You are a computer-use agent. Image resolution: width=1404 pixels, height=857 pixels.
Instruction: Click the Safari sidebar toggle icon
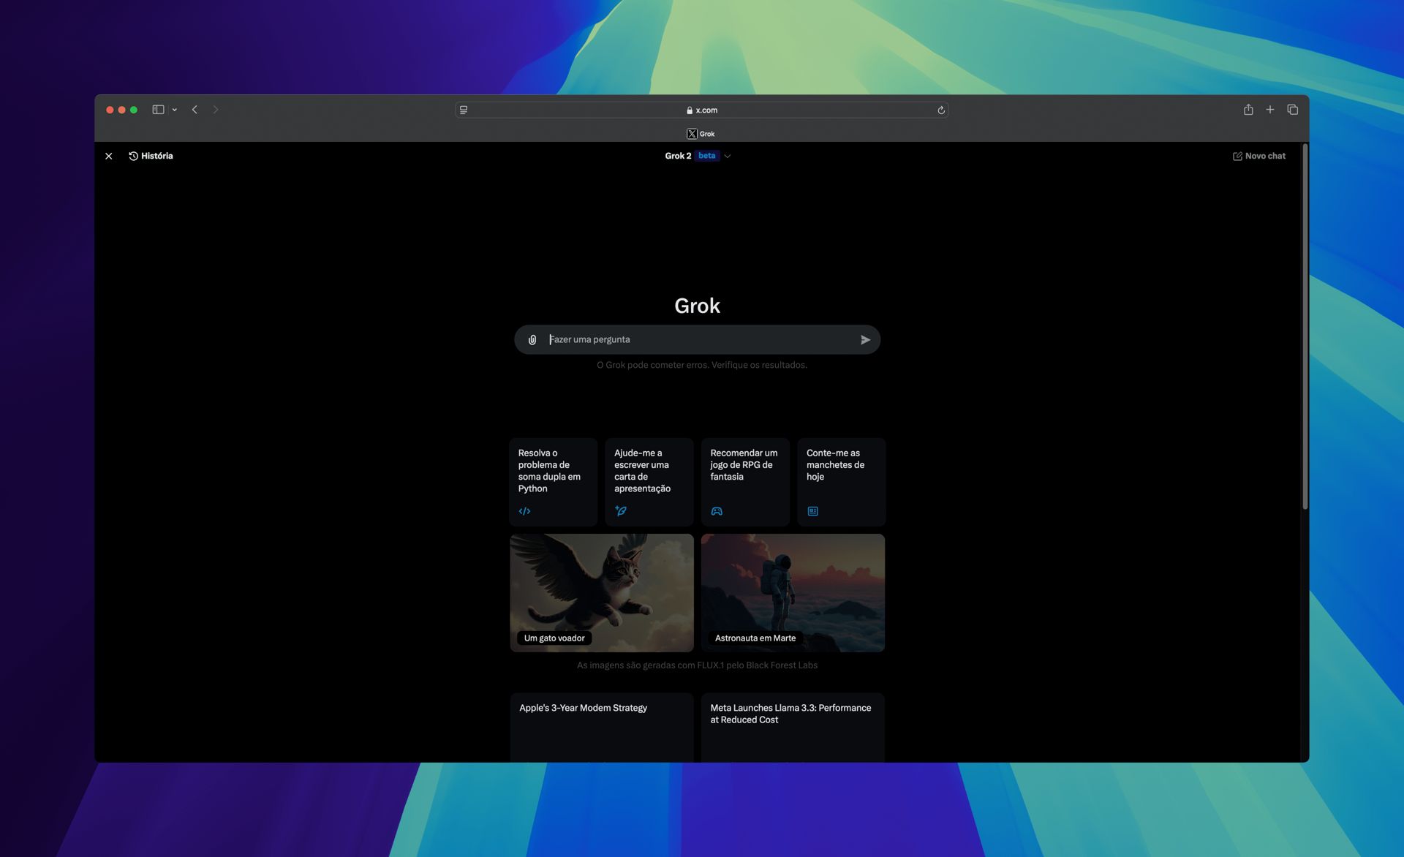point(158,109)
